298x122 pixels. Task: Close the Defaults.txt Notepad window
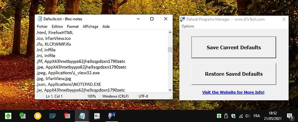point(165,19)
